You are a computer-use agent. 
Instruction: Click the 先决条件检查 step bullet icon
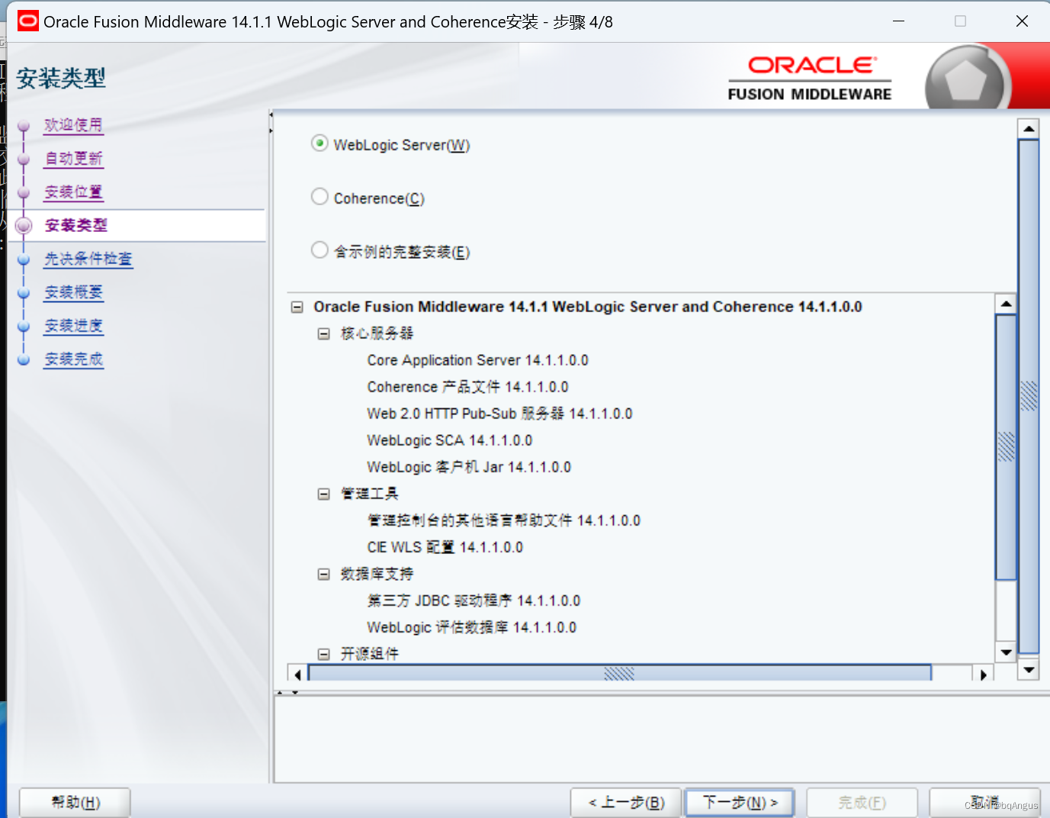(x=24, y=259)
